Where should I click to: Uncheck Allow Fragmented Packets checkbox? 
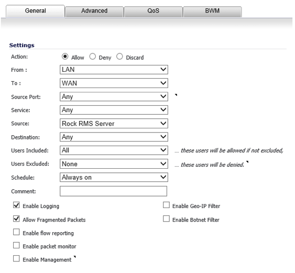[16, 219]
